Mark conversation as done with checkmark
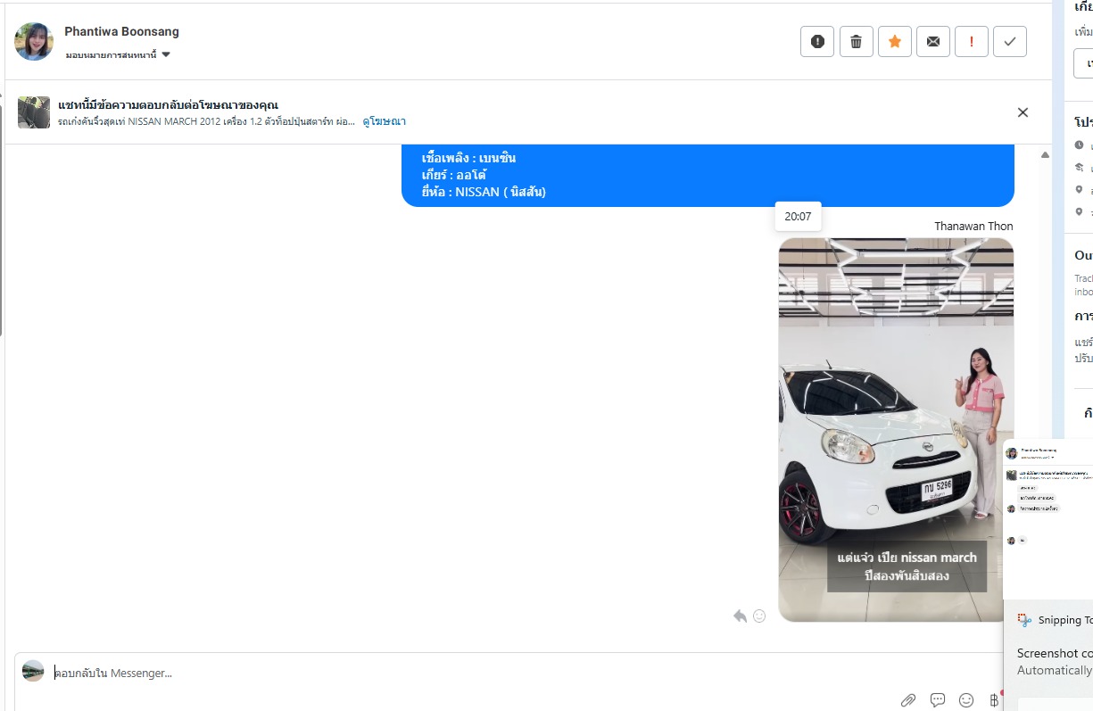 [x=1010, y=41]
